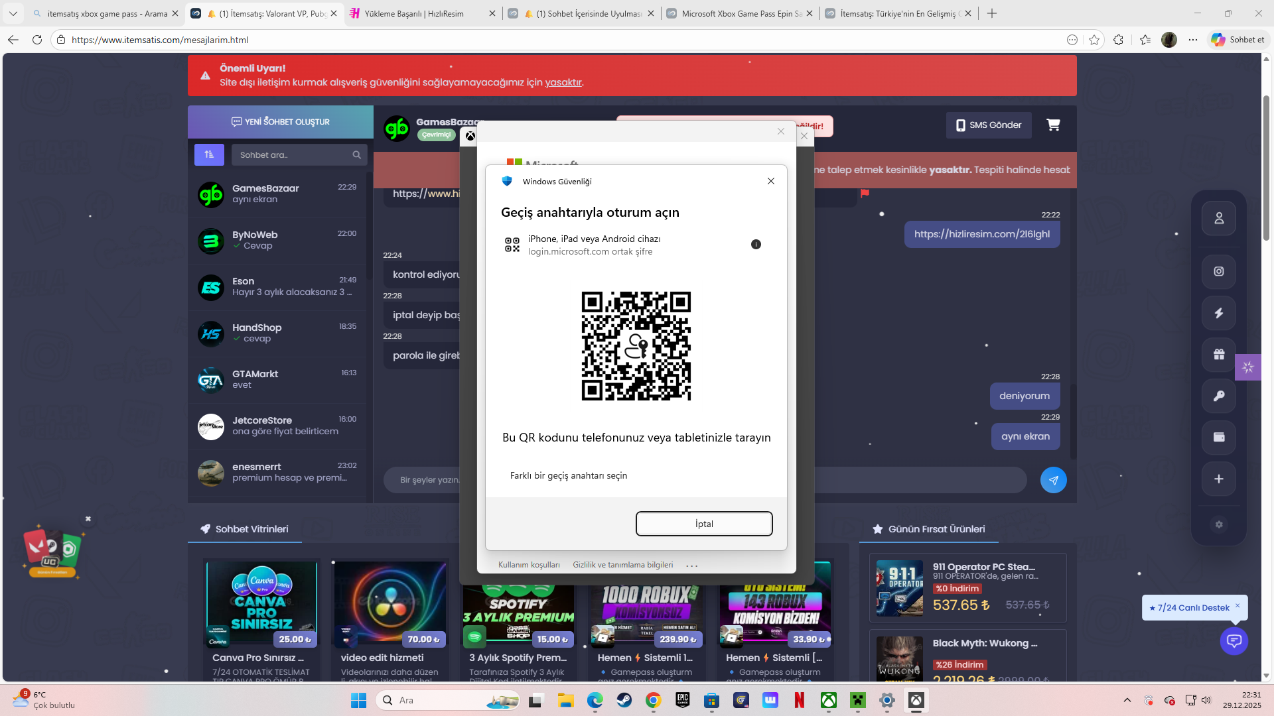Open the Eson conversation

(277, 288)
